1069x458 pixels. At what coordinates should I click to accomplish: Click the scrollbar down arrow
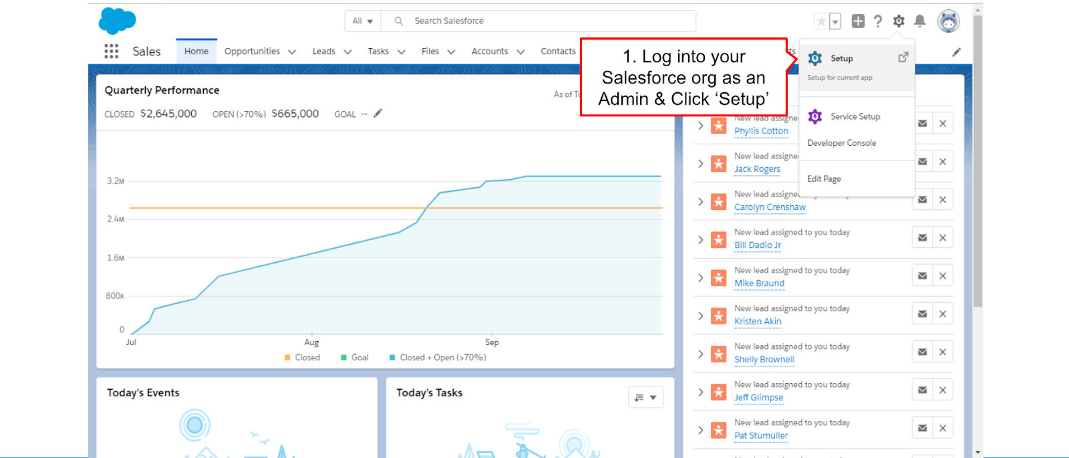click(x=978, y=453)
